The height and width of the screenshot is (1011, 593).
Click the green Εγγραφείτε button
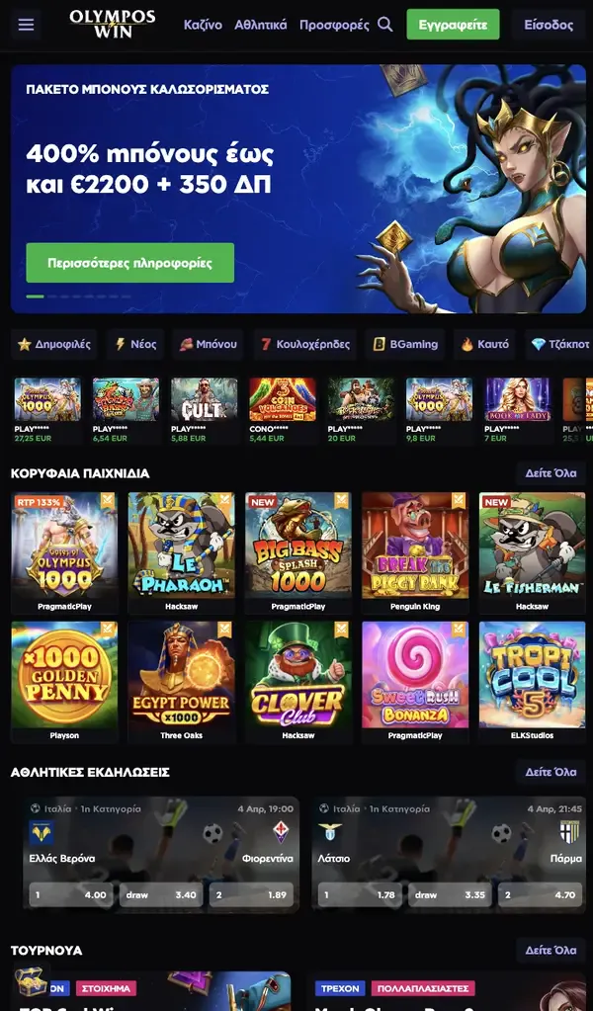pos(453,25)
